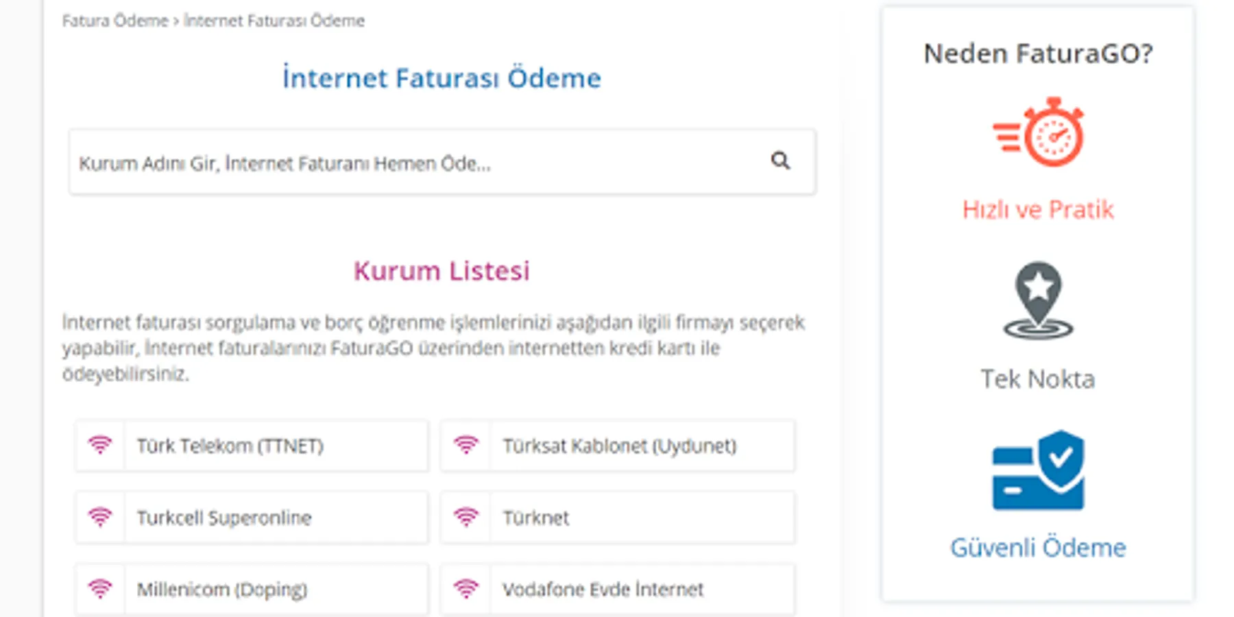Click wifi icon beside Türksat Kablonet

[x=466, y=446]
